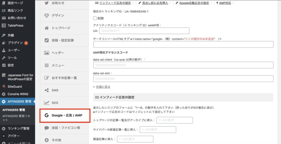Click the サイドバーの新着記事一覧 number field

click(158, 130)
